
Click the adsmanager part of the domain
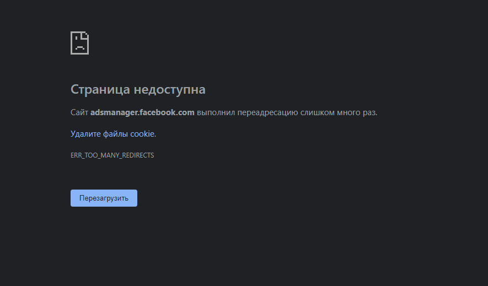coord(113,112)
